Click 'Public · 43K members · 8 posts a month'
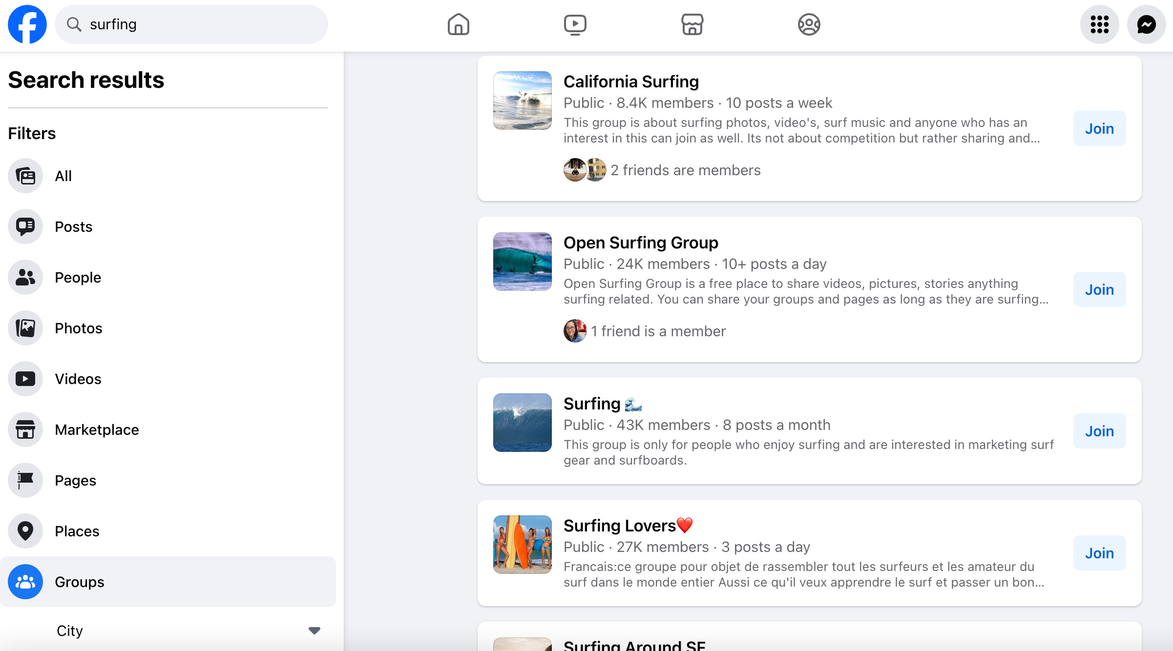 [x=697, y=425]
